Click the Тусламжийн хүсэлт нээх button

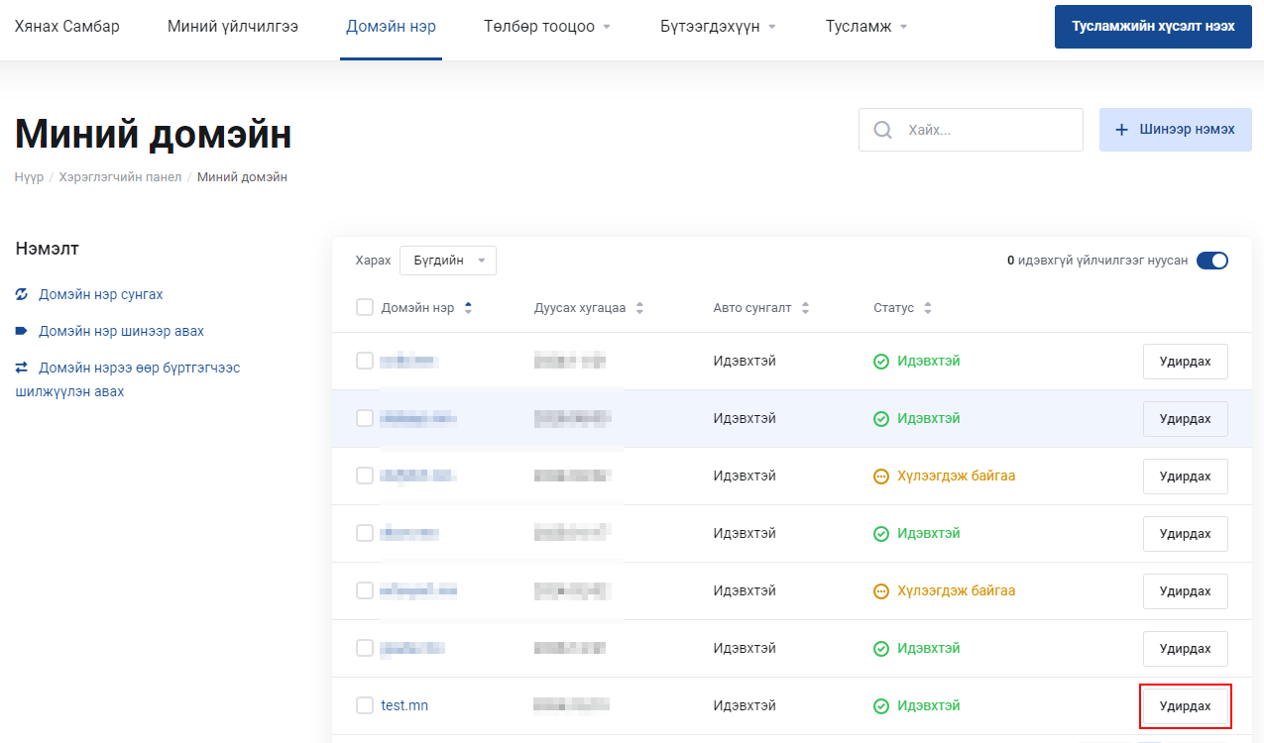1153,26
